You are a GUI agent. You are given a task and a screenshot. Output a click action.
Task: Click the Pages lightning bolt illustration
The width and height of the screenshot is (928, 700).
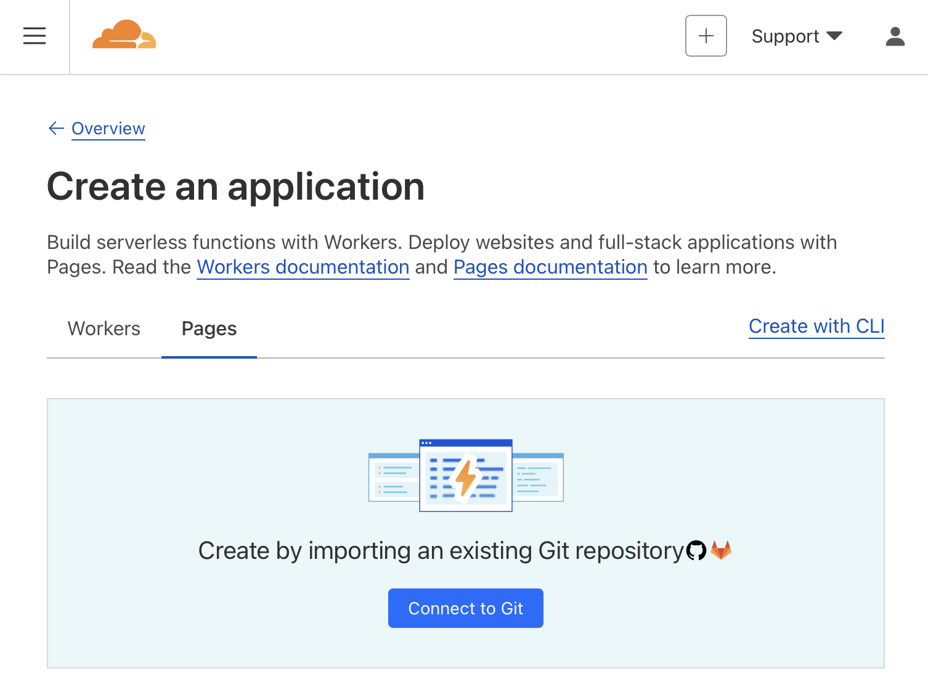[x=466, y=476]
